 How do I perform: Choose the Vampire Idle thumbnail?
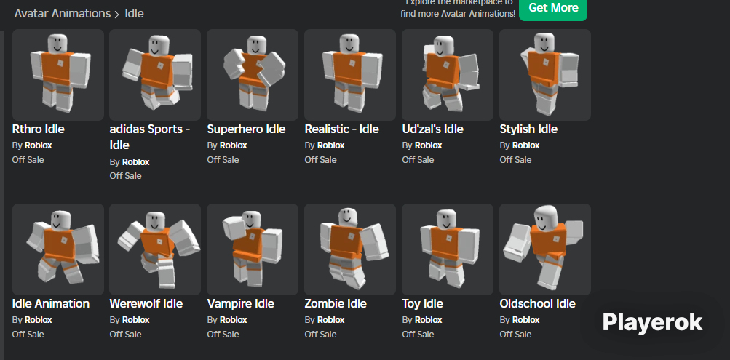click(253, 249)
